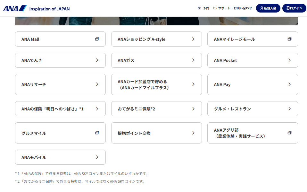
Task: Open ANAの保険「明日へのつばさ」card
Action: click(60, 109)
